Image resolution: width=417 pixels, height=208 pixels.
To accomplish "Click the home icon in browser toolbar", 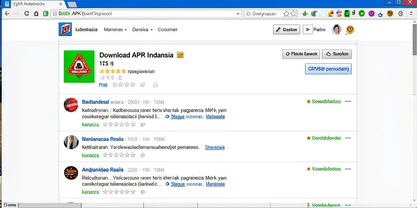I will coord(36,13).
